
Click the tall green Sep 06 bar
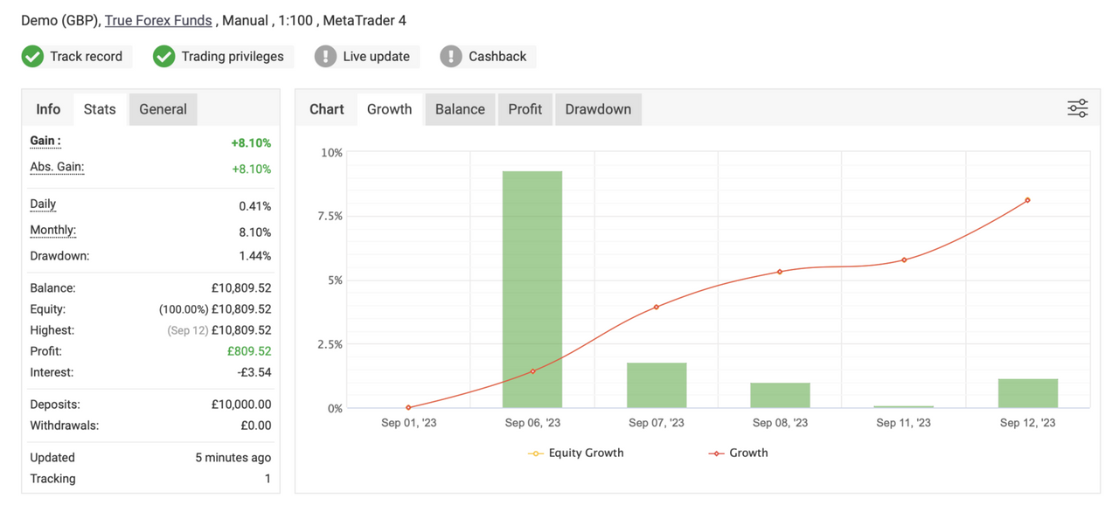532,288
